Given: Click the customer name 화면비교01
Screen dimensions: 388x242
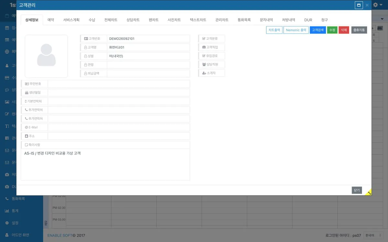Looking at the screenshot, I should [117, 47].
